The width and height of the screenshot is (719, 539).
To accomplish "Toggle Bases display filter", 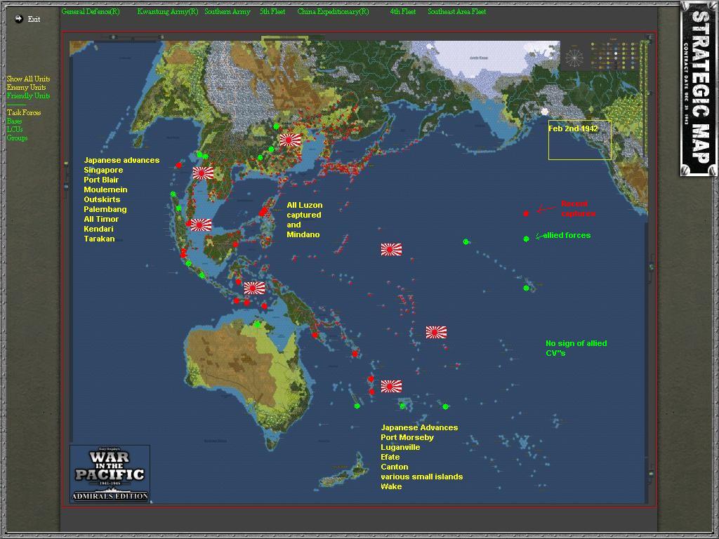I will point(14,121).
